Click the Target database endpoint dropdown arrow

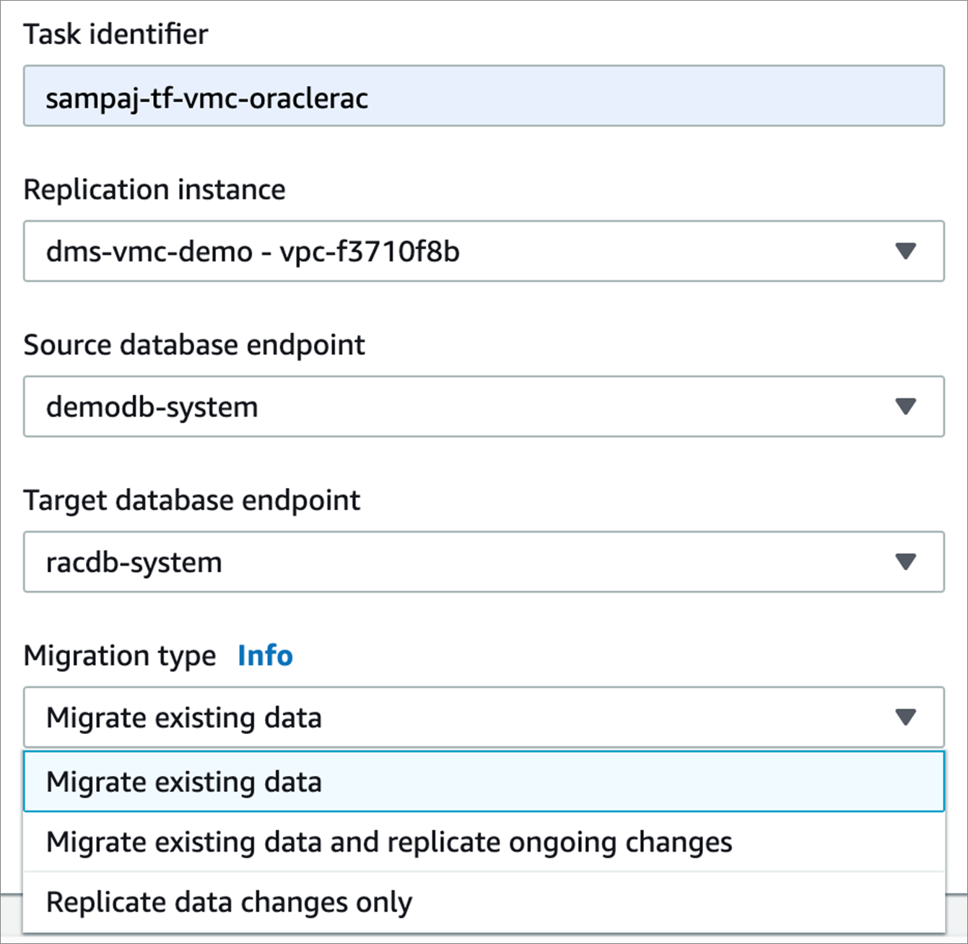click(904, 562)
